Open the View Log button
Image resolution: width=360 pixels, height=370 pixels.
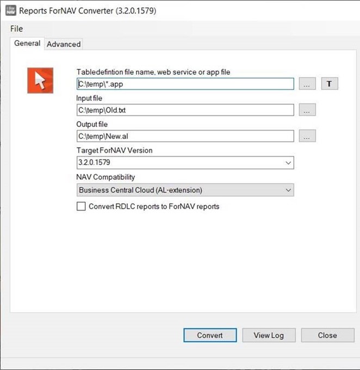click(x=269, y=335)
